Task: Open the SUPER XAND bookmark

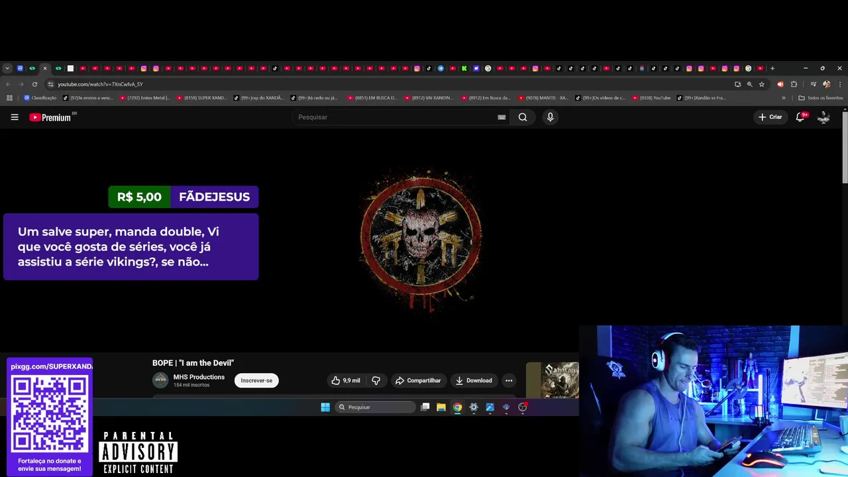Action: [x=202, y=98]
